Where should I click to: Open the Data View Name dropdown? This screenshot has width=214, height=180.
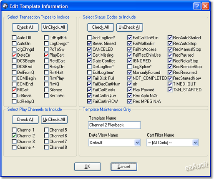[137, 142]
